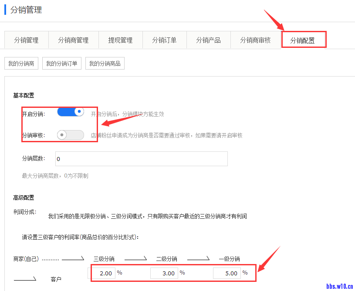Click the bbs.w10.cn watermark link
This screenshot has width=355, height=291.
[339, 286]
